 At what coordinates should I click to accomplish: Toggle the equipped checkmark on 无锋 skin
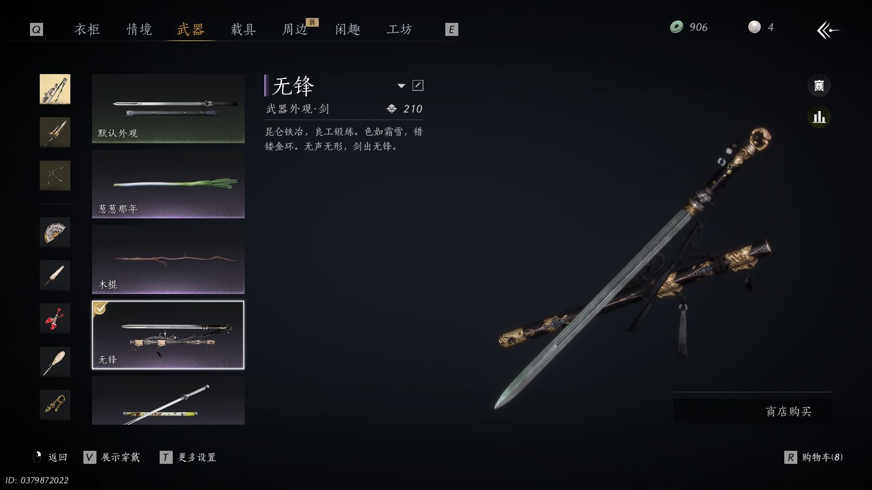tap(100, 308)
